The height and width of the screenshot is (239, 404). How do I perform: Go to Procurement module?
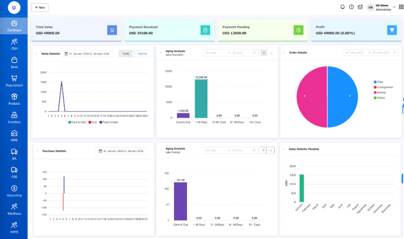click(14, 81)
